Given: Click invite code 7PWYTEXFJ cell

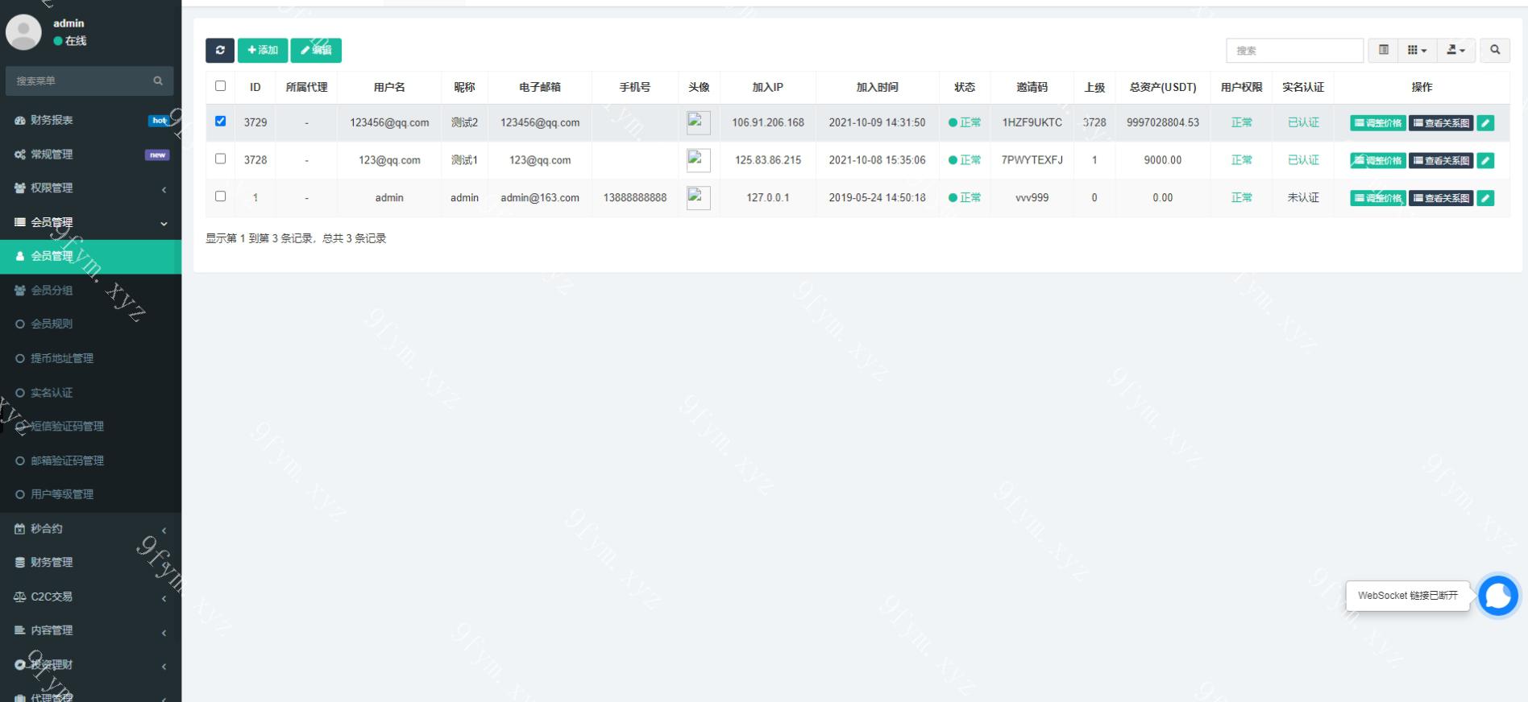Looking at the screenshot, I should coord(1032,160).
